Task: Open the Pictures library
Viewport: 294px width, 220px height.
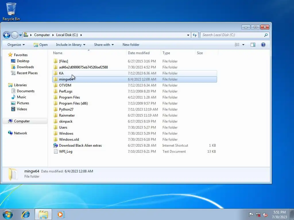Action: coord(23,103)
